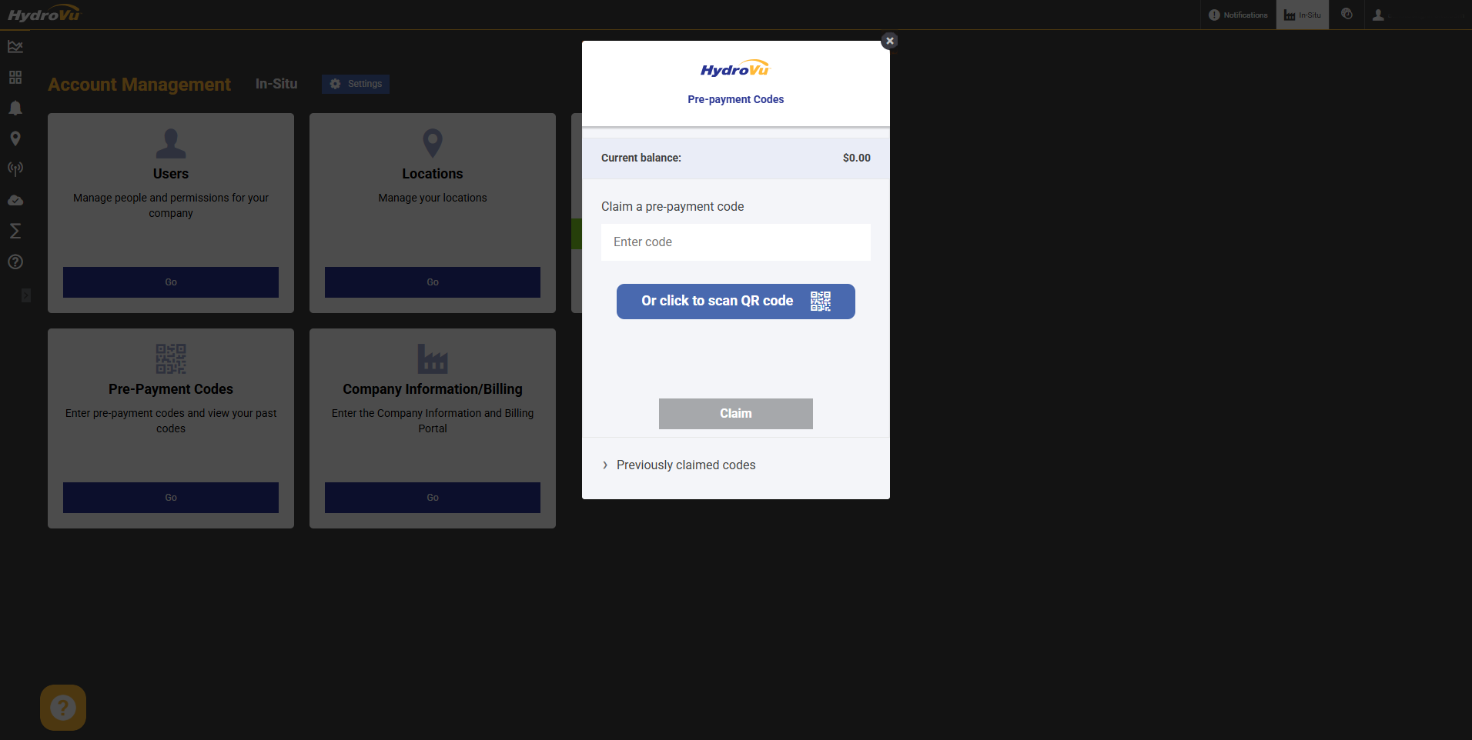Open the bell alerts icon in sidebar
This screenshot has width=1472, height=740.
point(15,108)
